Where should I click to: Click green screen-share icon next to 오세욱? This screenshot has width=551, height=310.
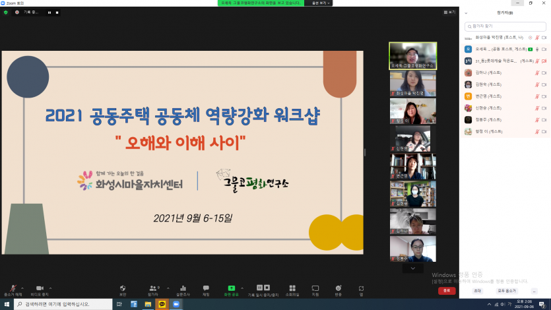[531, 49]
